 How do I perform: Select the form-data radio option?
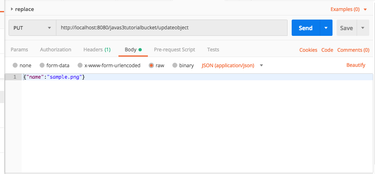click(x=54, y=65)
